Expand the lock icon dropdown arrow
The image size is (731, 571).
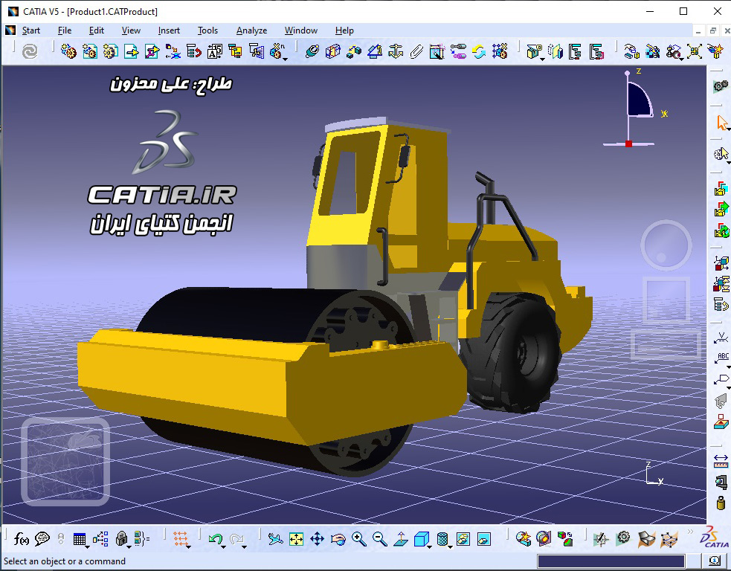point(129,546)
